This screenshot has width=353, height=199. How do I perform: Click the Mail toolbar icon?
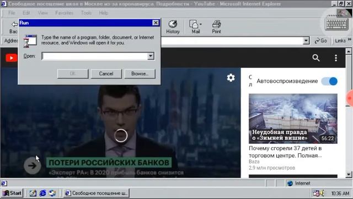tap(194, 24)
